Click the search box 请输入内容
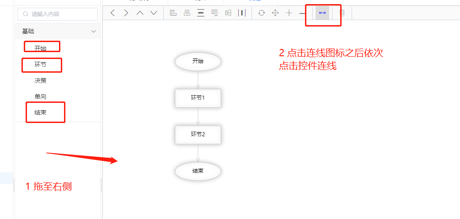This screenshot has width=460, height=219. 58,14
